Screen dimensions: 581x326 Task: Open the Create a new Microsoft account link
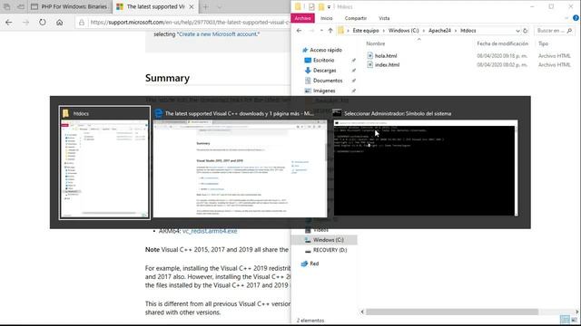click(x=218, y=34)
